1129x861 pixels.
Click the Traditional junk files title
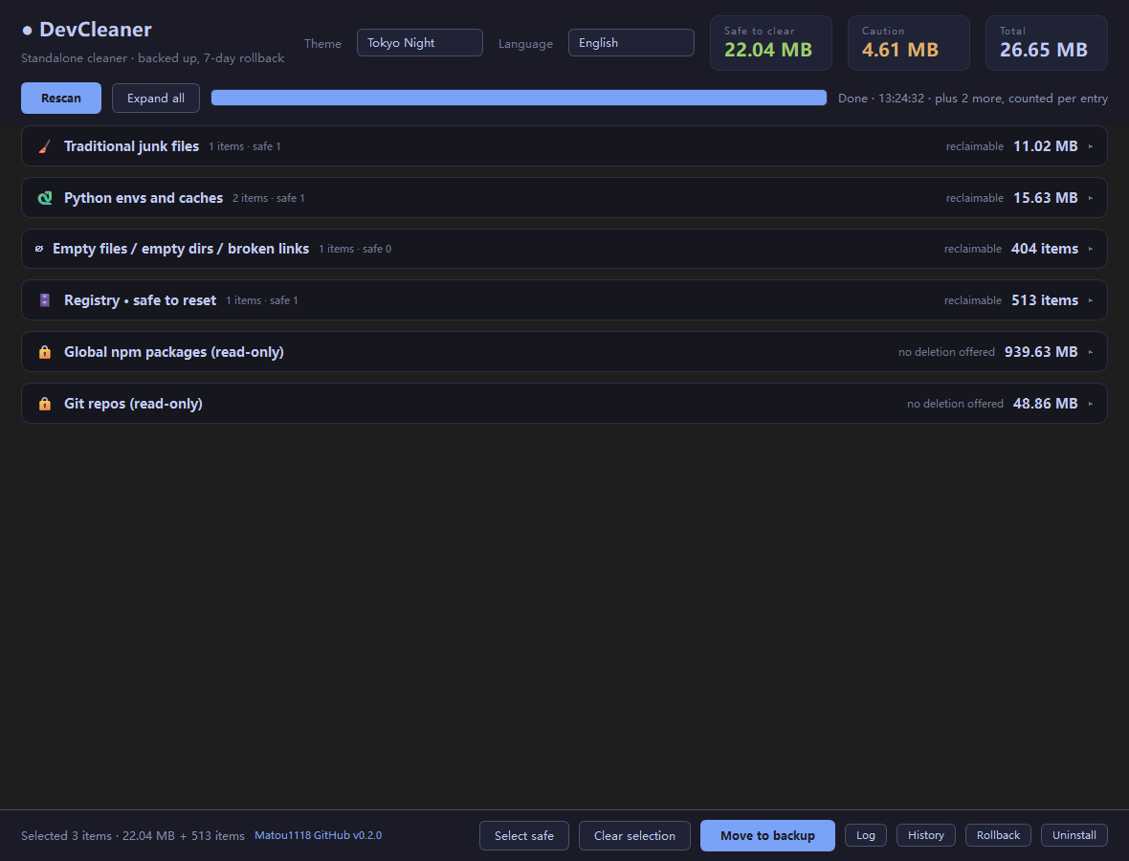coord(131,146)
